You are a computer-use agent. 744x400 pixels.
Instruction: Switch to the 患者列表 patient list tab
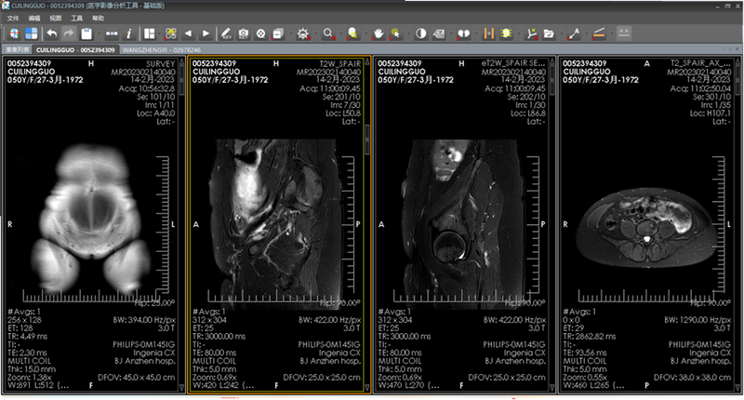coord(17,49)
